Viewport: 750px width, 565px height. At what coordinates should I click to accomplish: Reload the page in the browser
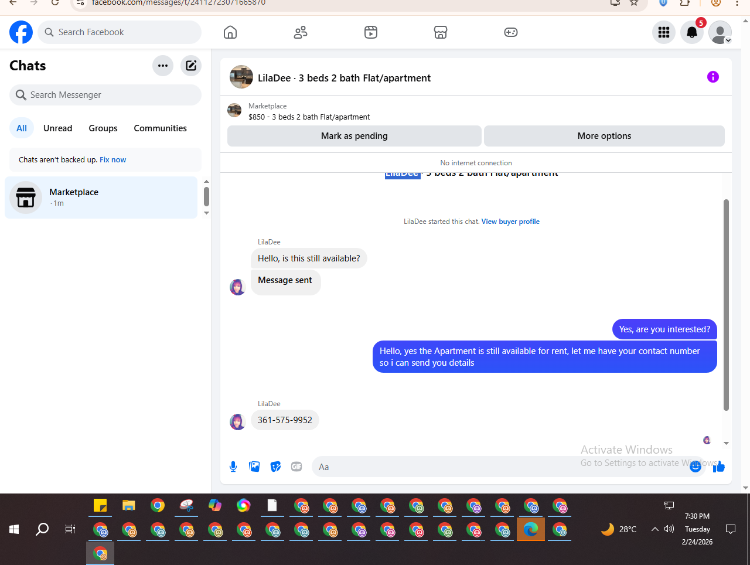[54, 2]
